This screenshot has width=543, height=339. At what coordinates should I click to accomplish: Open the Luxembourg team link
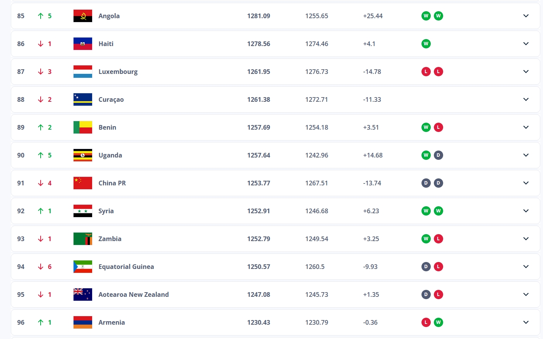tap(118, 72)
